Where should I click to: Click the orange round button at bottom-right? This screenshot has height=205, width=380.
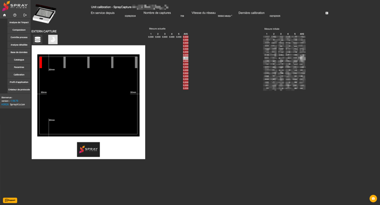coord(373,198)
